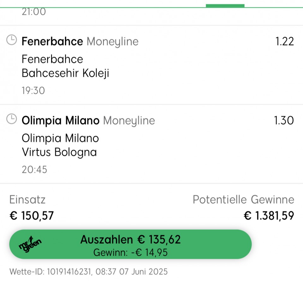Click the 19:30 match start time

pyautogui.click(x=33, y=91)
